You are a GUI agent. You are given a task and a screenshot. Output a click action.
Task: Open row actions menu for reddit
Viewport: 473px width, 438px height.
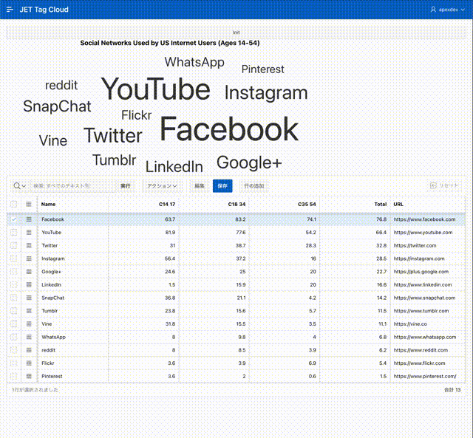(29, 350)
